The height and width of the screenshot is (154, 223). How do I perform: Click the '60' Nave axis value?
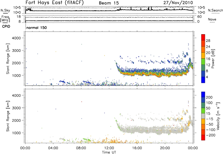tap(199, 17)
